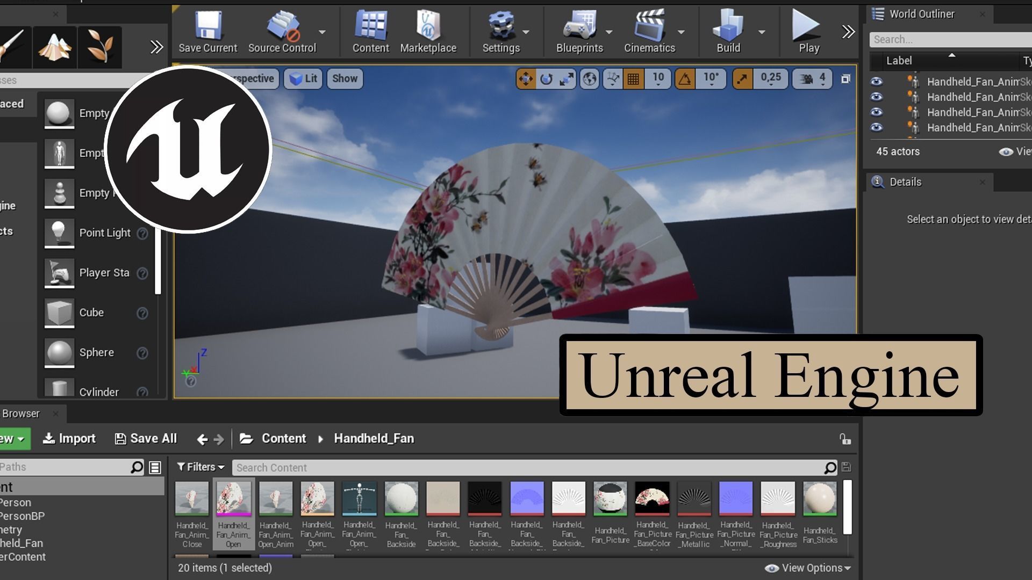Open Build options dropdown arrow

tap(762, 32)
